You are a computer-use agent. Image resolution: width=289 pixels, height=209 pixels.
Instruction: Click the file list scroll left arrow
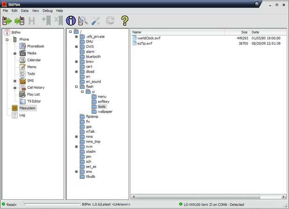(x=134, y=197)
